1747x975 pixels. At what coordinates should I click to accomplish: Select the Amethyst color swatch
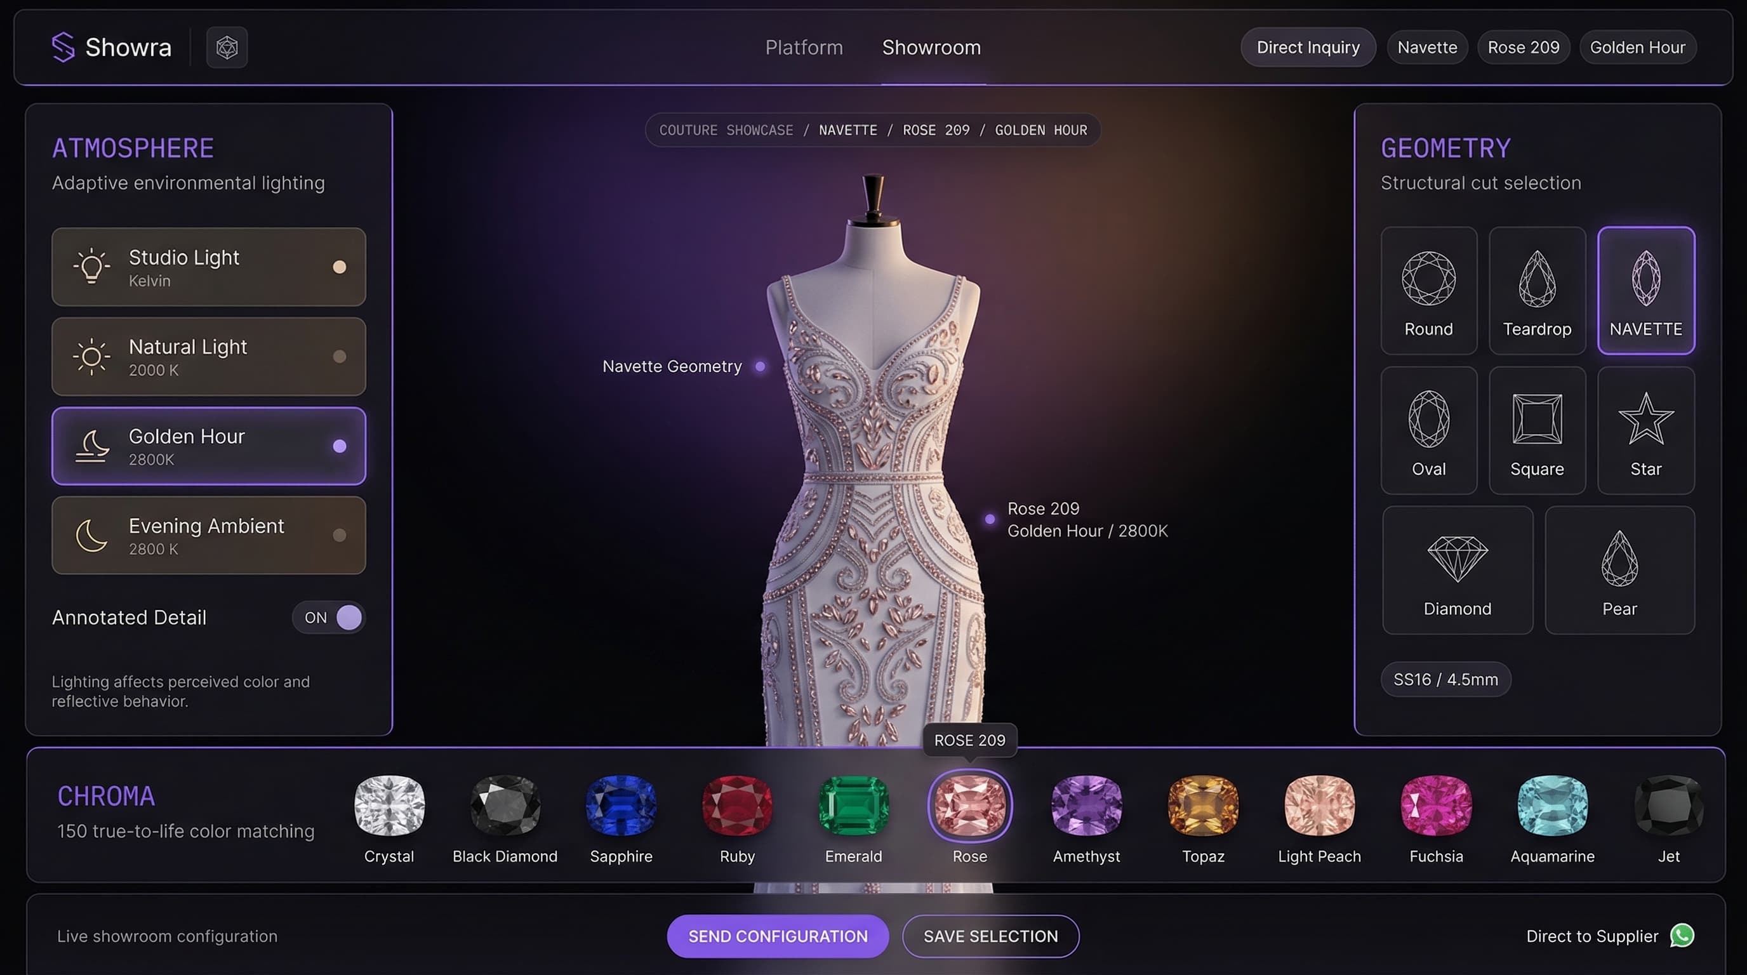coord(1086,807)
